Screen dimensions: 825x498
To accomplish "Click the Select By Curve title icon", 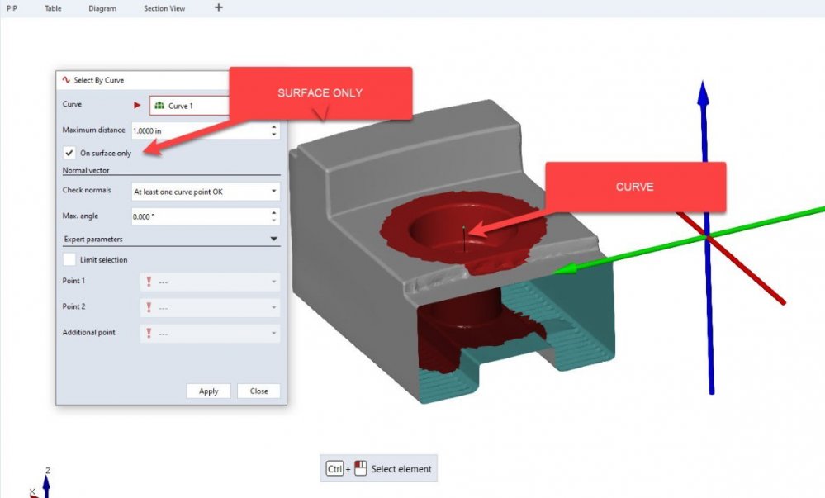I will point(65,80).
